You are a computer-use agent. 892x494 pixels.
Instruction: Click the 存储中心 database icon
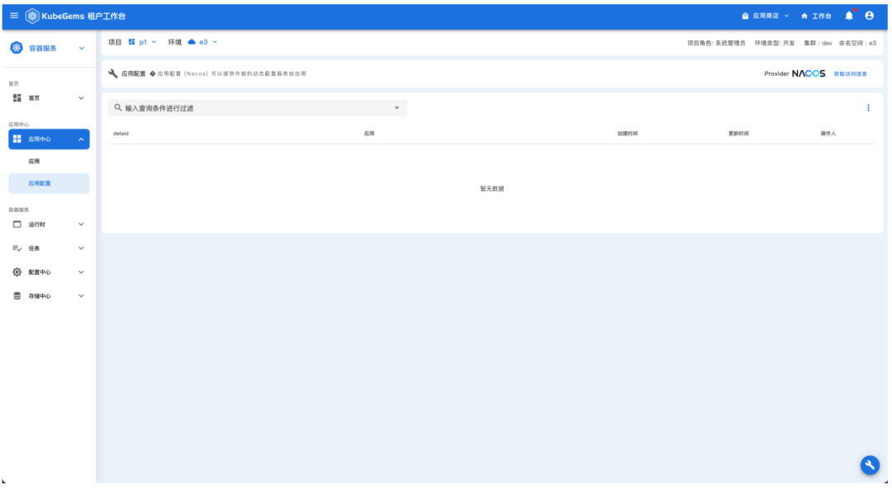[17, 296]
